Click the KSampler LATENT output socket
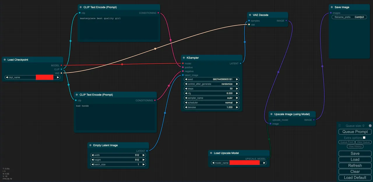 (x=240, y=63)
